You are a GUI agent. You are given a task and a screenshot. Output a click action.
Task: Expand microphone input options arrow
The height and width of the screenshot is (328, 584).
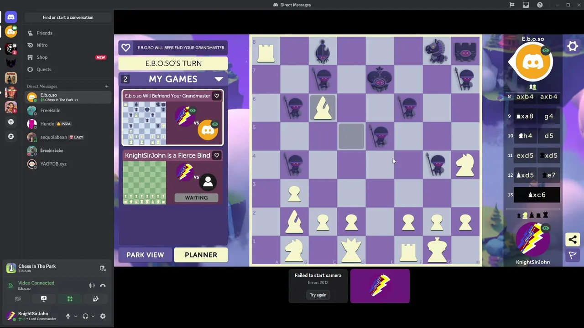[x=76, y=316]
